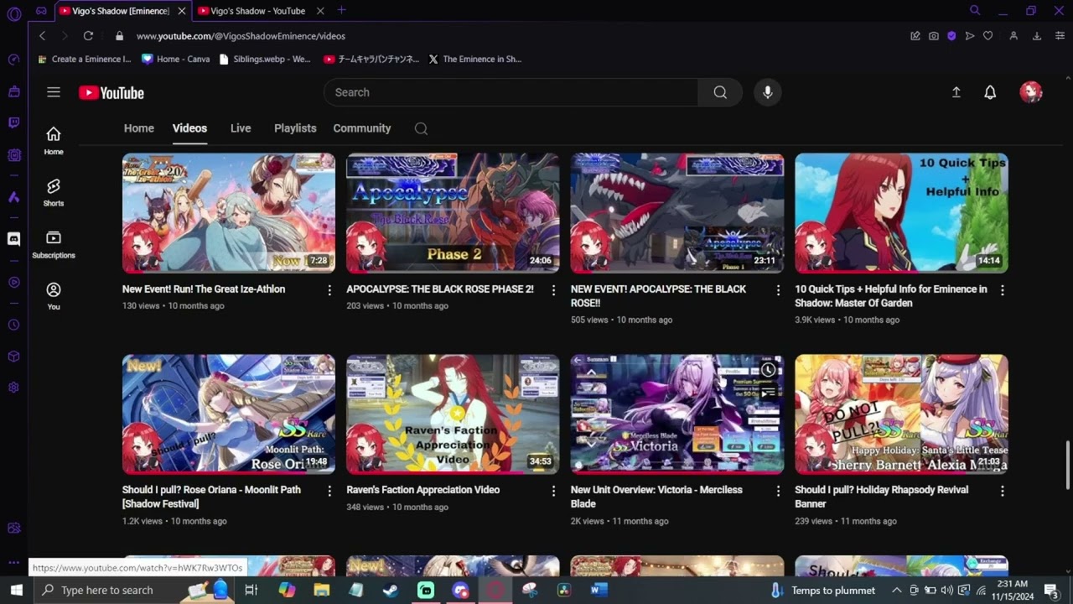
Task: Open Discord in the Opera sidebar
Action: tap(13, 239)
